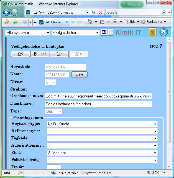The height and width of the screenshot is (178, 174).
Task: Click the disabled Slet button
Action: [79, 54]
